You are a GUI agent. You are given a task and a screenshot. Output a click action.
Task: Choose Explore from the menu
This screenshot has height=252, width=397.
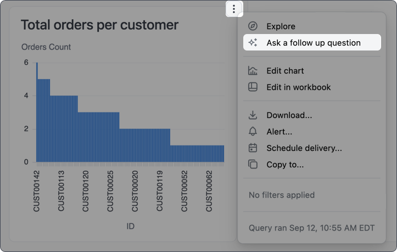(x=281, y=26)
